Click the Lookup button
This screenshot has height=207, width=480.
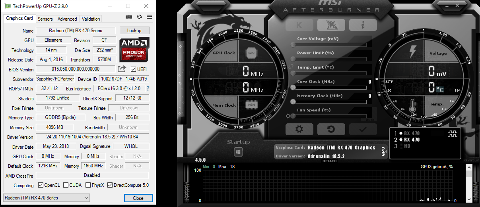pyautogui.click(x=134, y=31)
